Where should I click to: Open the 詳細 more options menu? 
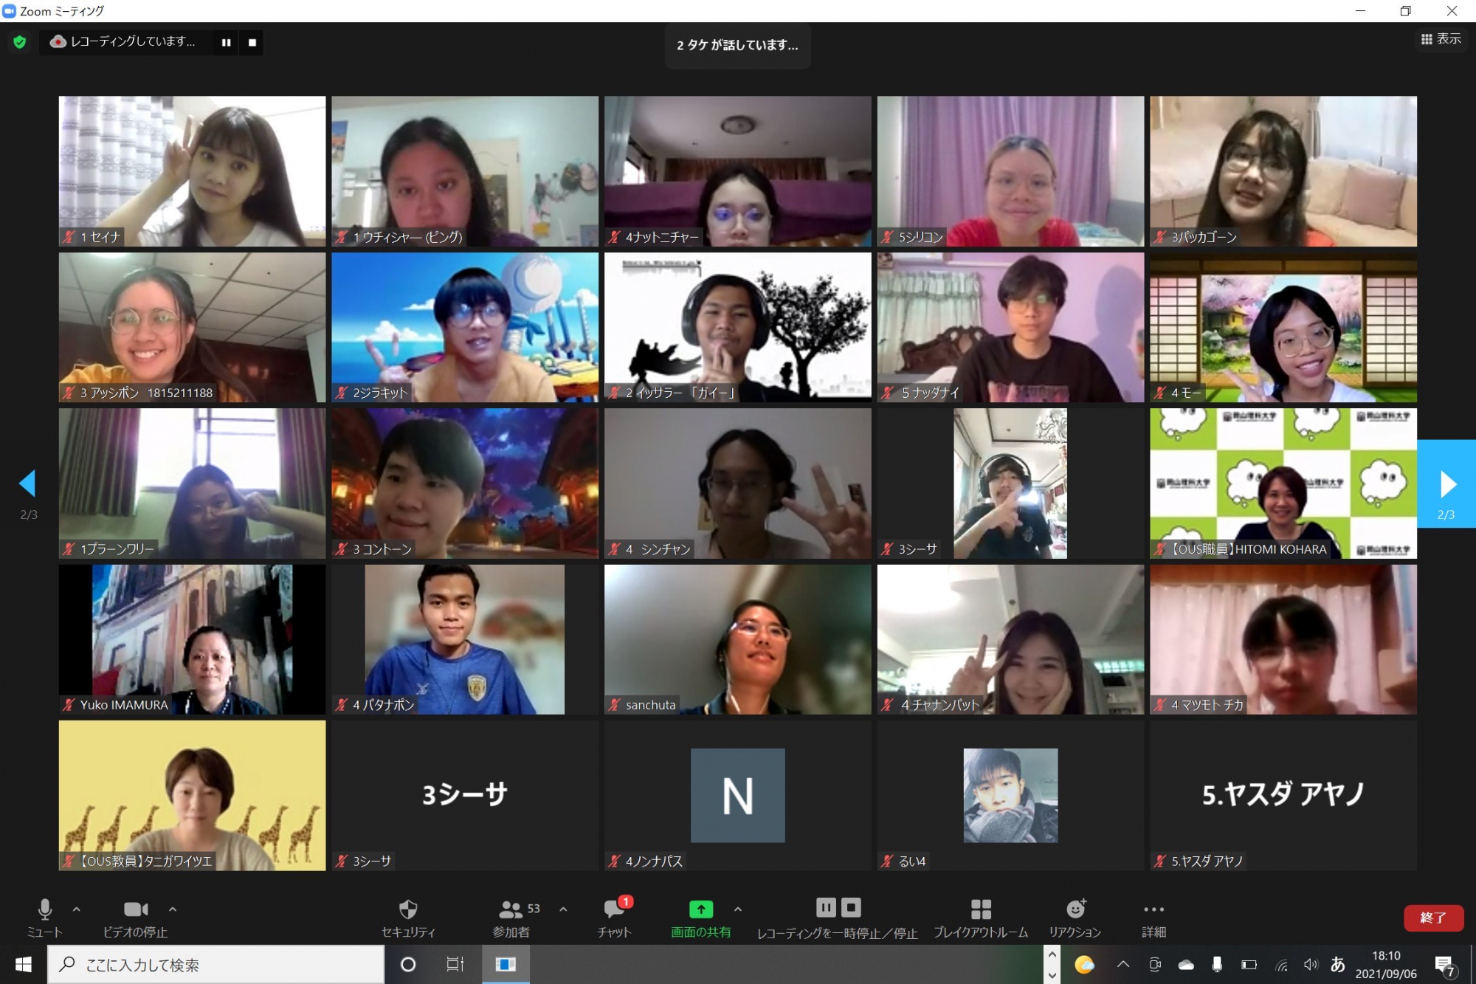[1153, 918]
